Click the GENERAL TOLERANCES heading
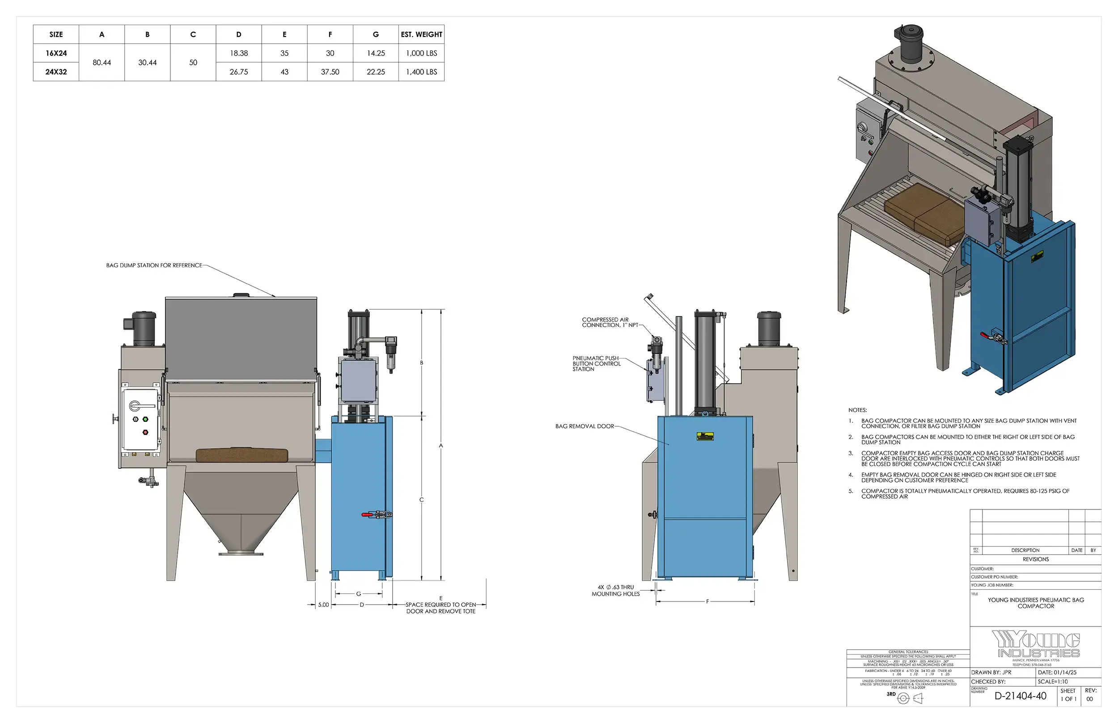Screen dimensions: 1118x723 pyautogui.click(x=908, y=652)
